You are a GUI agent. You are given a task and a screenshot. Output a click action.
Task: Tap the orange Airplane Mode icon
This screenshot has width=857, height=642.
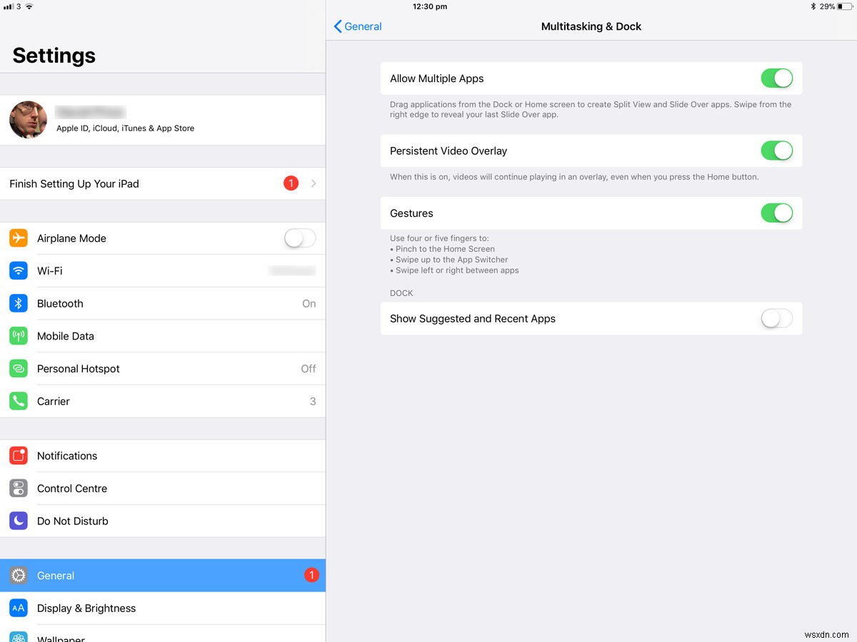pos(19,238)
